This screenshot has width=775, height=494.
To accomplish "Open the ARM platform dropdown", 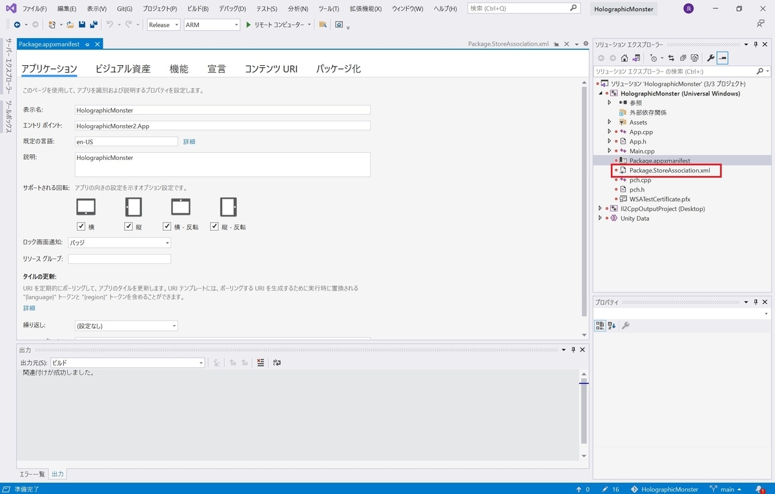I will pyautogui.click(x=211, y=25).
